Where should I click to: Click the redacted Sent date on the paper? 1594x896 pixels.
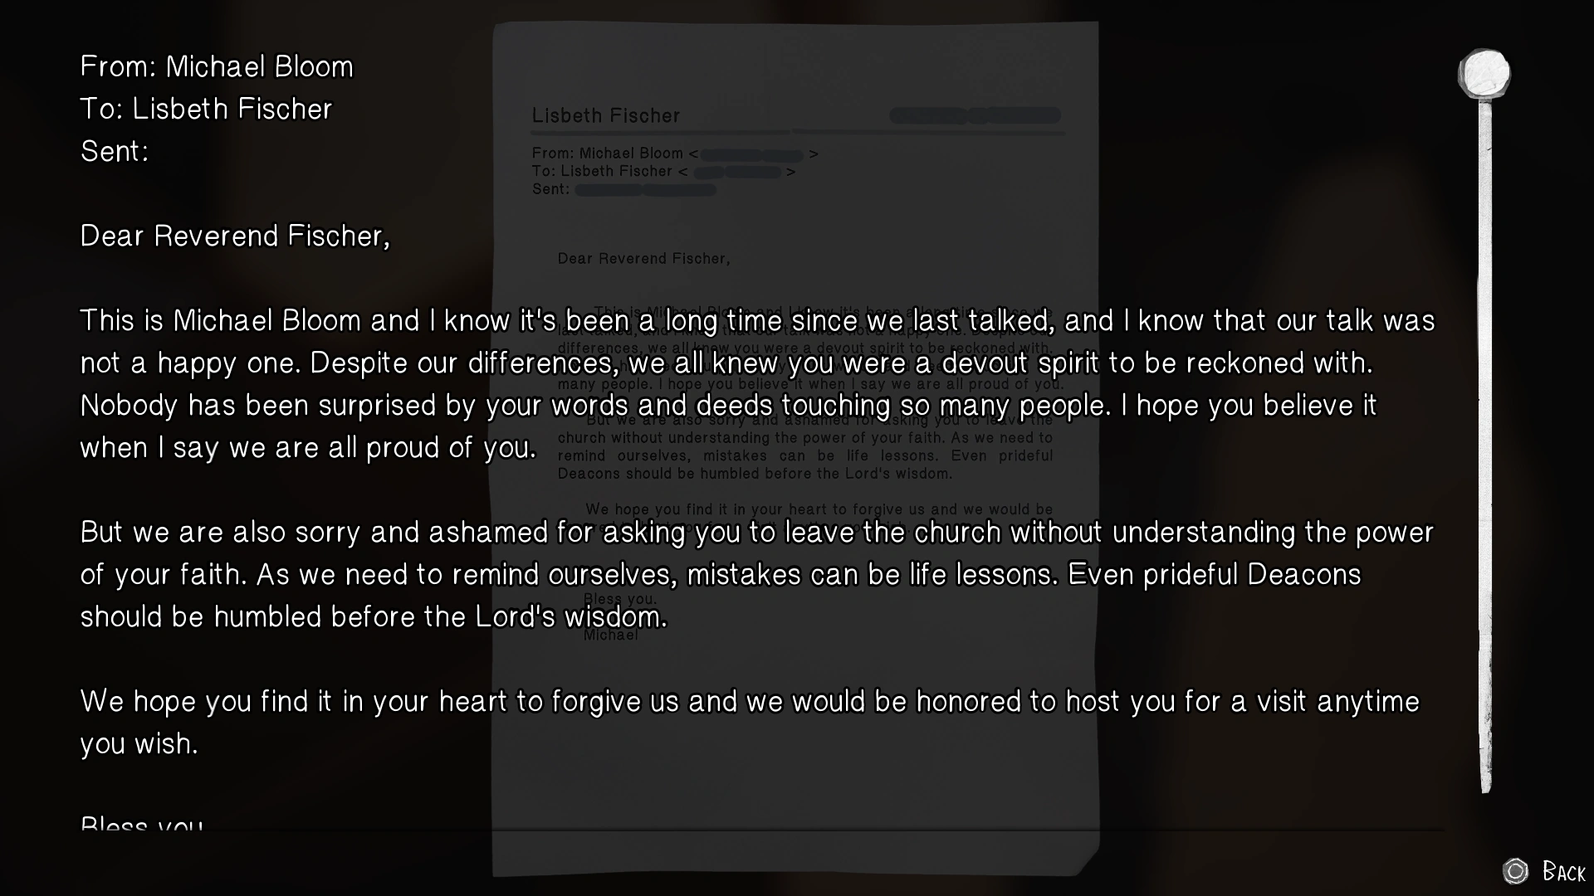pos(645,190)
